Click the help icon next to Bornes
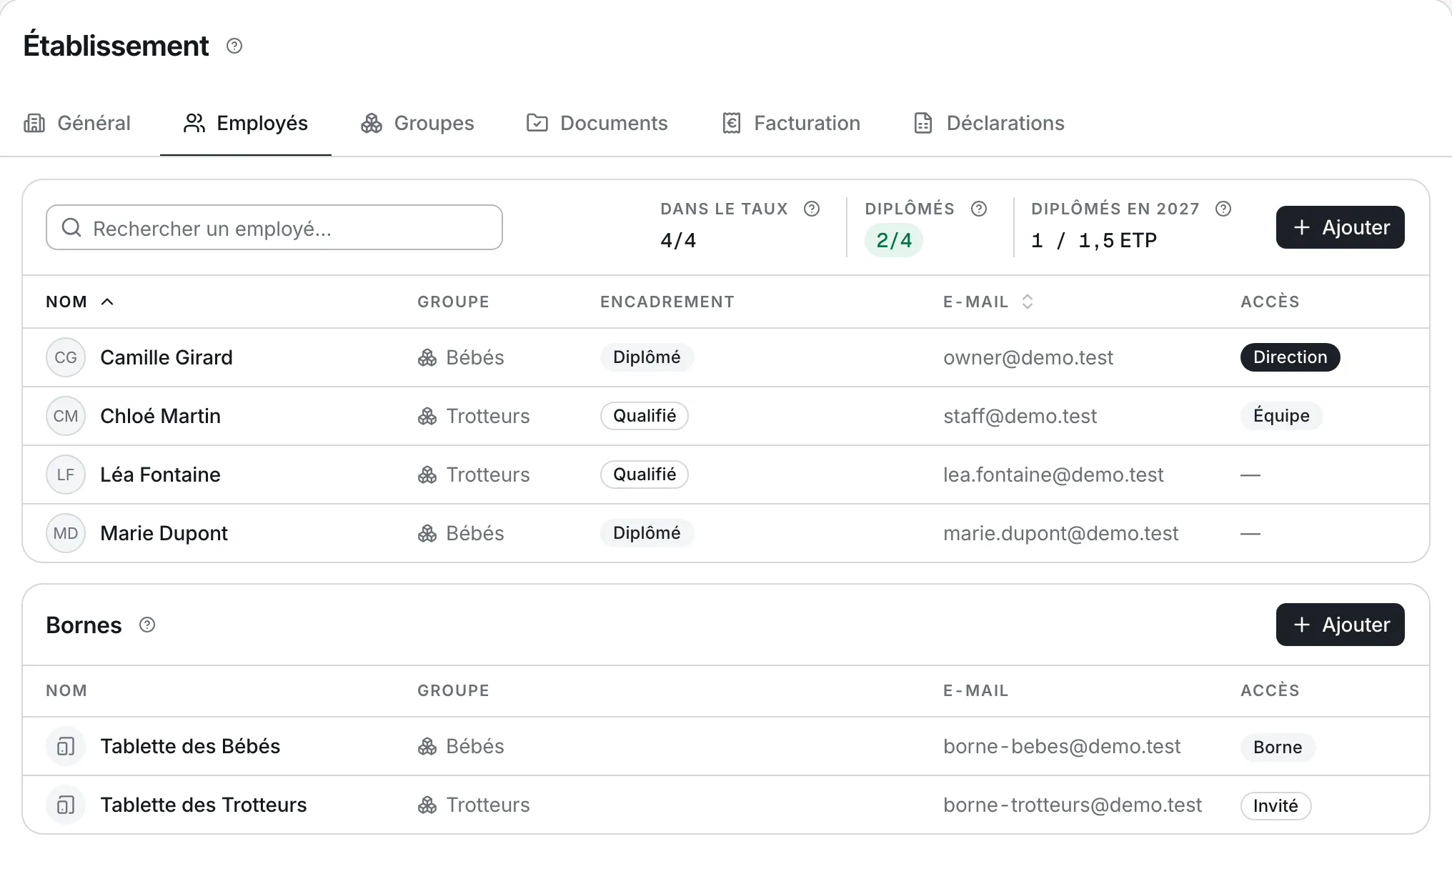The height and width of the screenshot is (879, 1452). [x=147, y=625]
